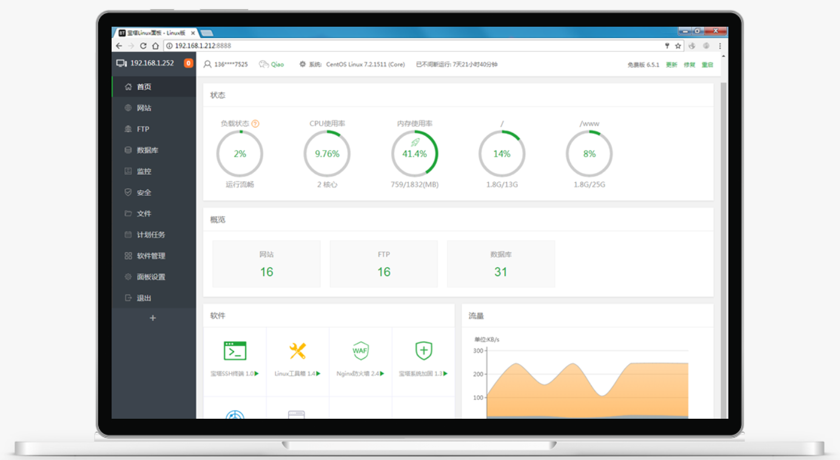The image size is (840, 460).
Task: Click the logout icon beside 退出
Action: point(128,298)
